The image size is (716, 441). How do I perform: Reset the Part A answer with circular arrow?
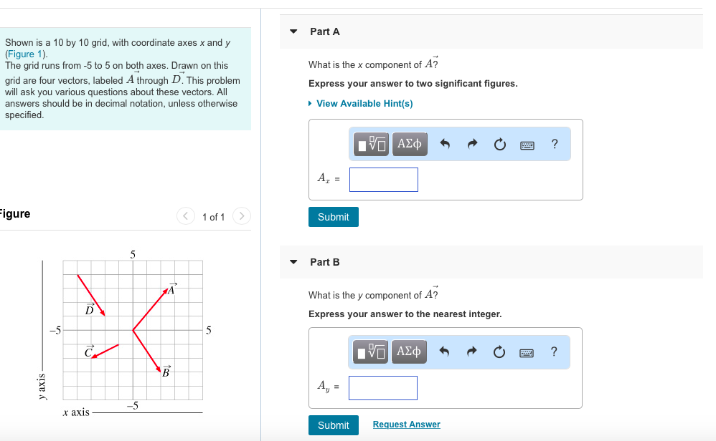click(x=499, y=144)
